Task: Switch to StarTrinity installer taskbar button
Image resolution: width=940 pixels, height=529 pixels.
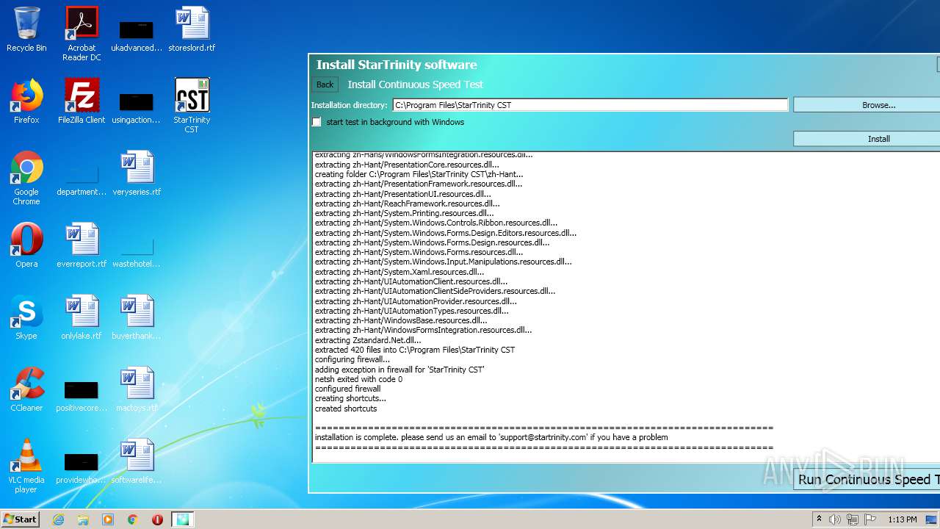Action: pos(182,519)
